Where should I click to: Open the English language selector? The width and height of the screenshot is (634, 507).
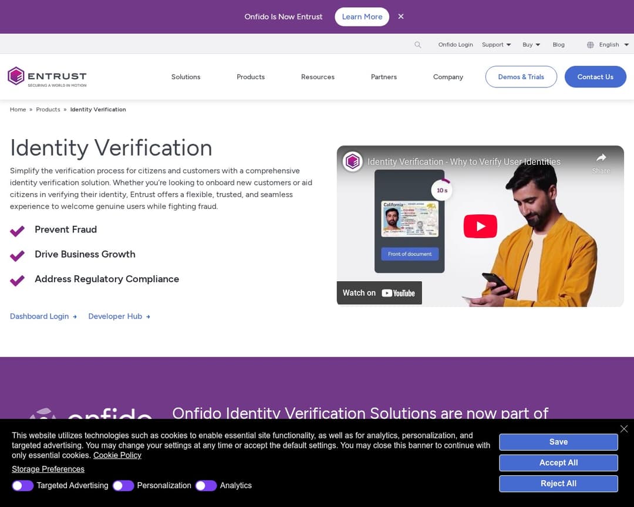[x=613, y=45]
